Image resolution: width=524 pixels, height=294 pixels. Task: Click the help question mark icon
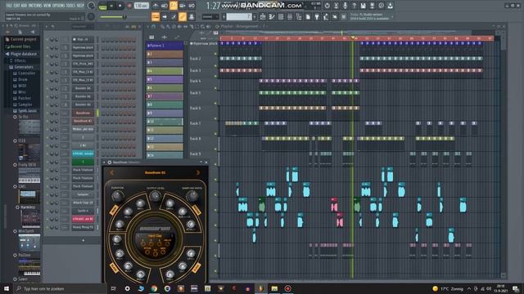354,6
